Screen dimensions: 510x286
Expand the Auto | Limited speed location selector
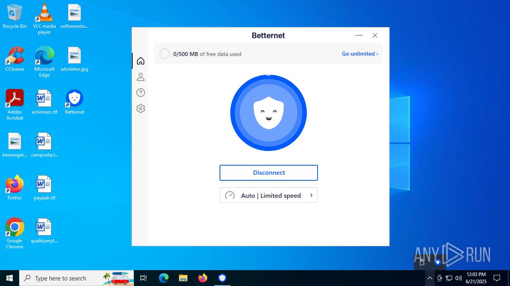pyautogui.click(x=269, y=195)
